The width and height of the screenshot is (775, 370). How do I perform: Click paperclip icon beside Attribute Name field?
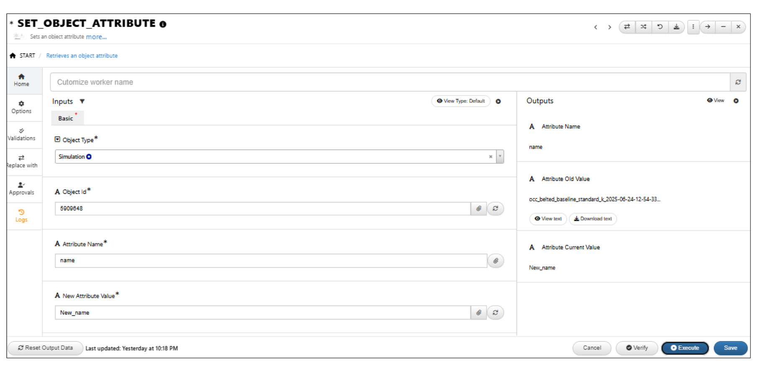pos(496,261)
